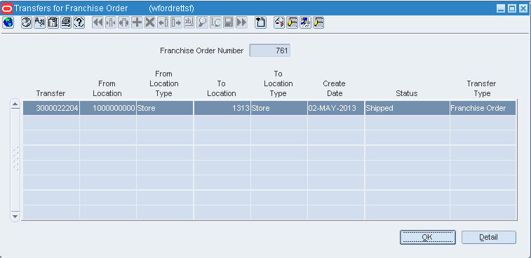This screenshot has width=531, height=258.
Task: Click the From Location Type Store cell
Action: pyautogui.click(x=165, y=108)
